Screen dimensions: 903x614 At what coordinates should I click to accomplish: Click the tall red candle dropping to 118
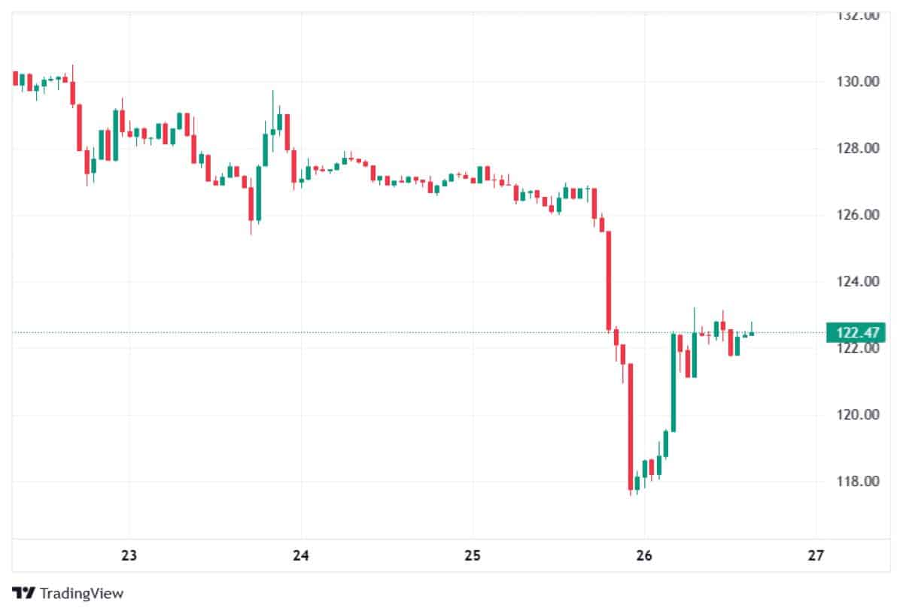pos(630,427)
